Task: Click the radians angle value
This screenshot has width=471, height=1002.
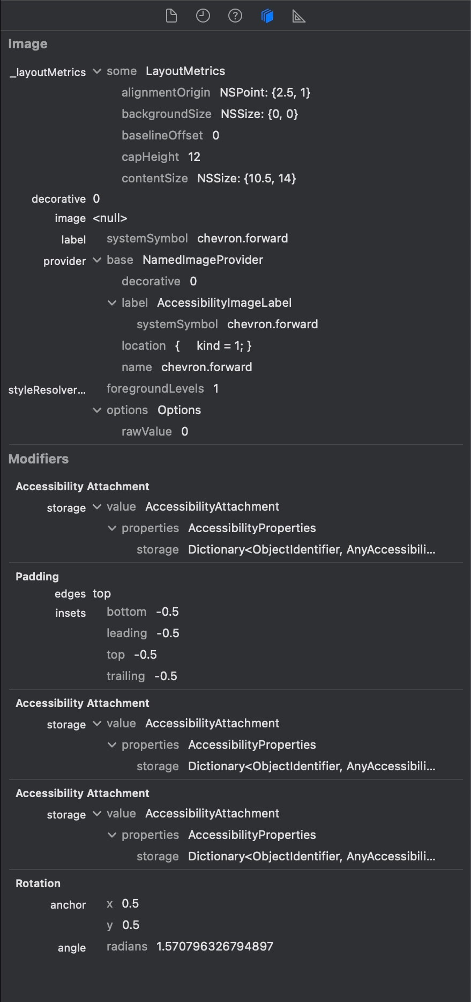Action: 215,946
